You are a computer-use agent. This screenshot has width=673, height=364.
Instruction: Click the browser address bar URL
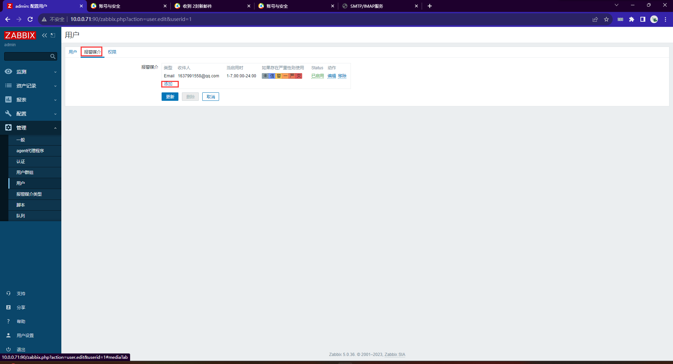click(x=131, y=19)
